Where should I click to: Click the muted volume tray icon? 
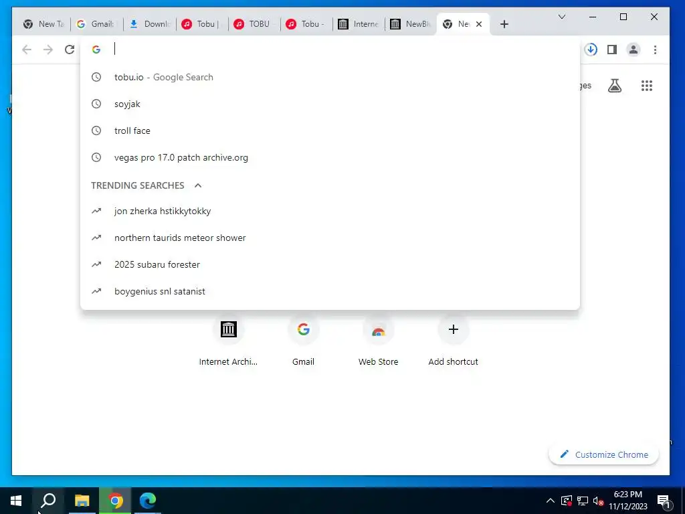click(x=598, y=501)
